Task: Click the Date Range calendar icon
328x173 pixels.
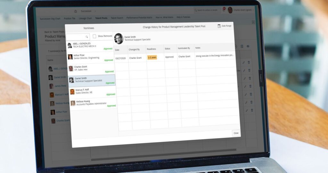Action: pyautogui.click(x=219, y=26)
